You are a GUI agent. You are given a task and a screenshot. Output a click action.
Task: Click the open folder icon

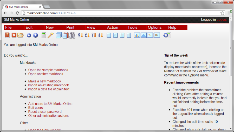point(21,35)
